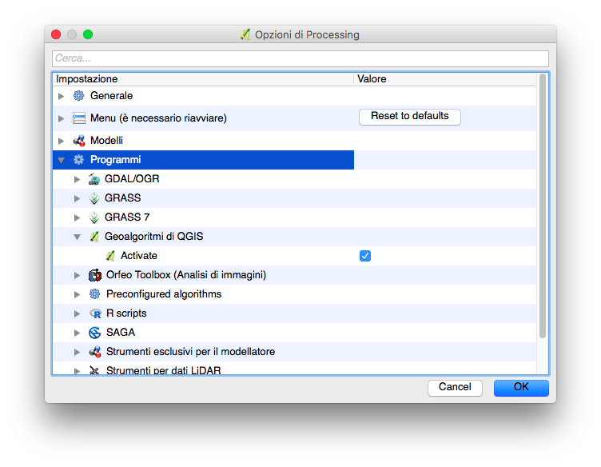This screenshot has height=467, width=601.
Task: Uncheck the Activate checkbox
Action: (365, 256)
